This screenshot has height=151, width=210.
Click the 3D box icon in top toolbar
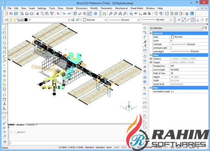[156, 13]
